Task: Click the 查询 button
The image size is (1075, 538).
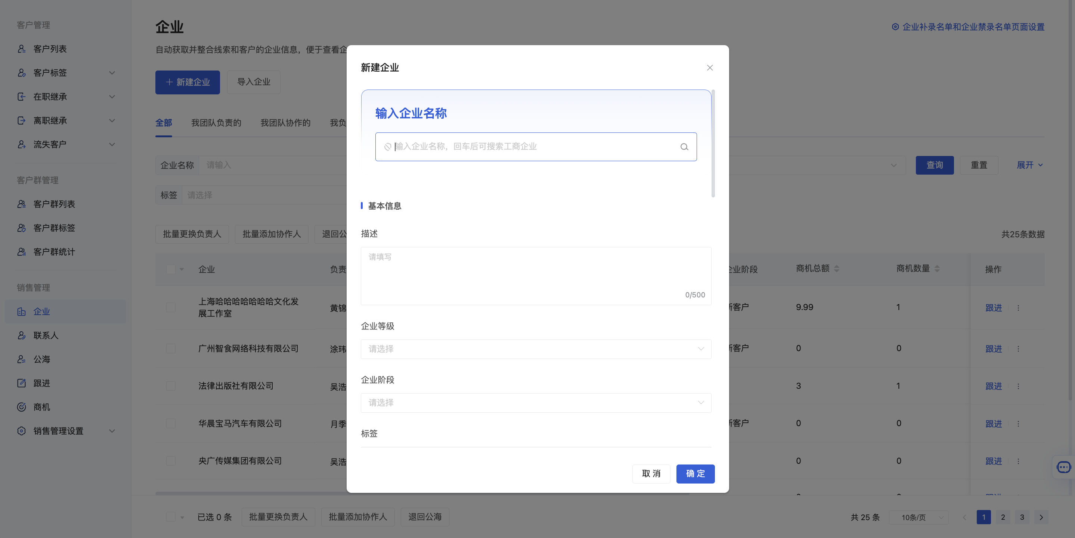Action: [x=934, y=165]
